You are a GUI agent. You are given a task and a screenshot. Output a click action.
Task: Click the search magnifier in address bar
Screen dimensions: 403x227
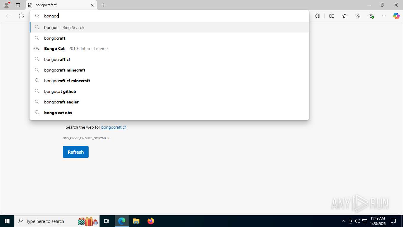(x=37, y=16)
